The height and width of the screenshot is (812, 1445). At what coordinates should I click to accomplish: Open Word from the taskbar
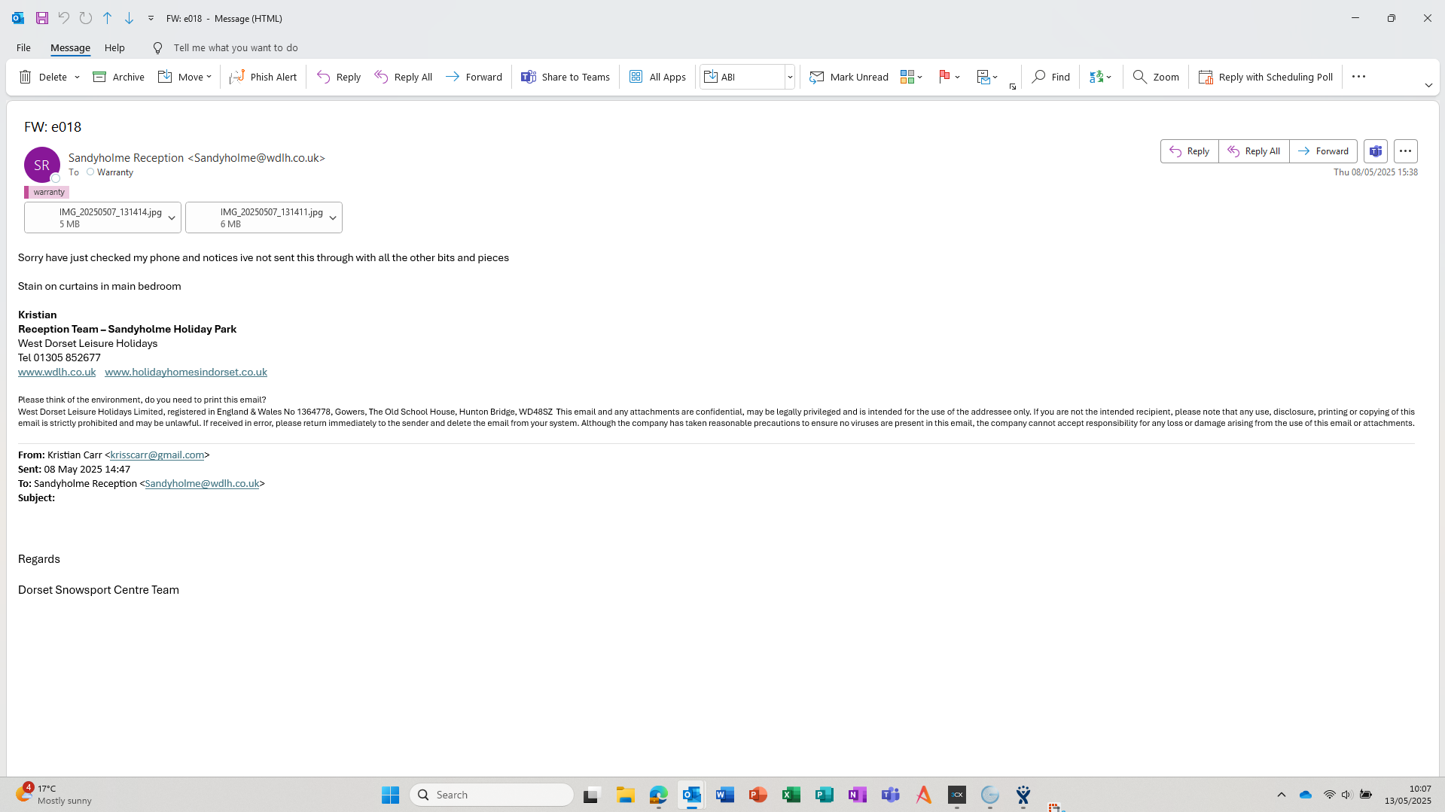[725, 795]
